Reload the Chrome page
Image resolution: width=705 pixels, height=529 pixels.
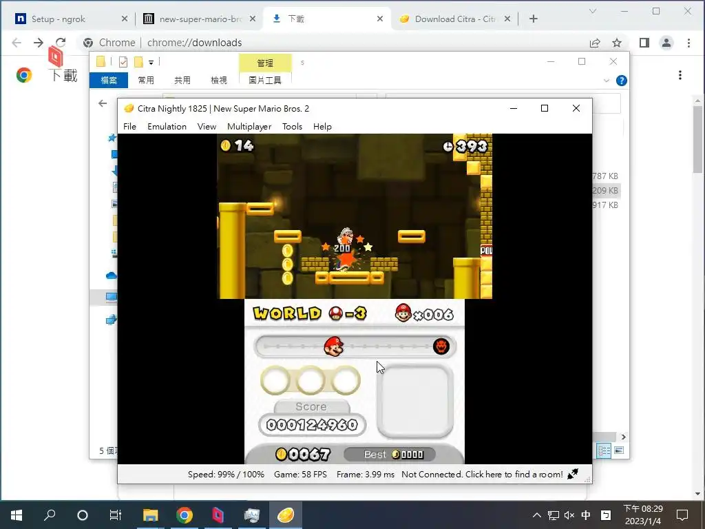pos(61,43)
